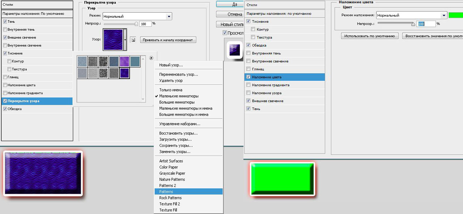Click the create new preset icon beside pattern
463x214 pixels.
(133, 40)
